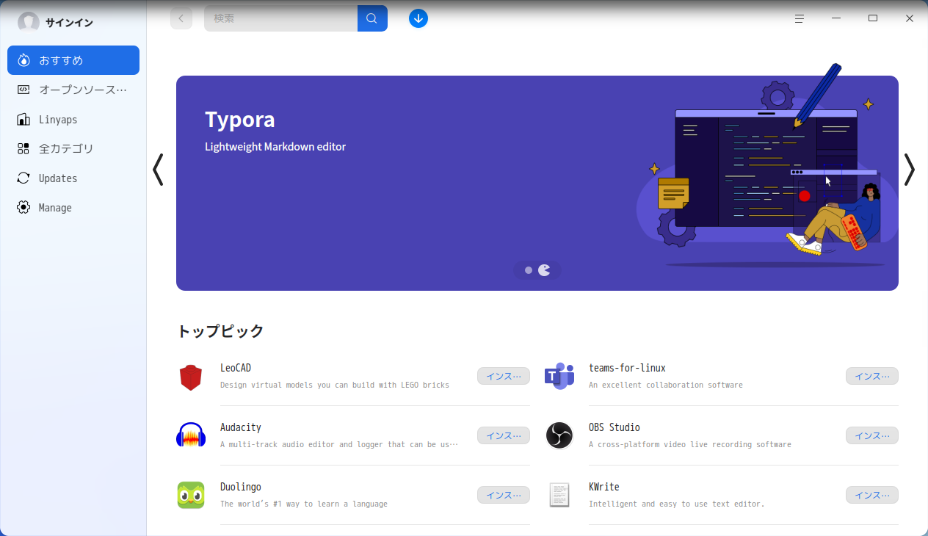The height and width of the screenshot is (536, 928).
Task: Click the Typora heading in banner
Action: [240, 120]
